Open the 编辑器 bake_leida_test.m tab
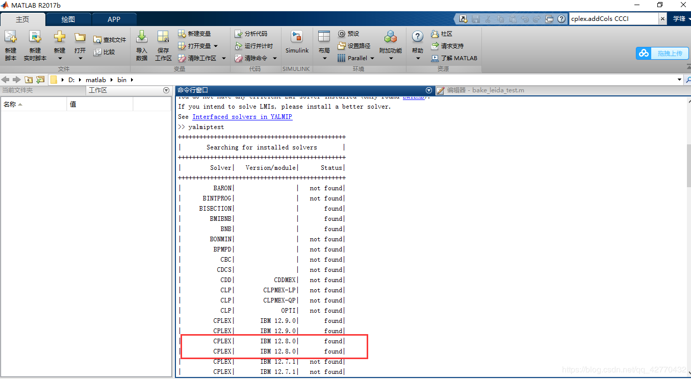Screen dimensions: 691x379 pos(480,90)
